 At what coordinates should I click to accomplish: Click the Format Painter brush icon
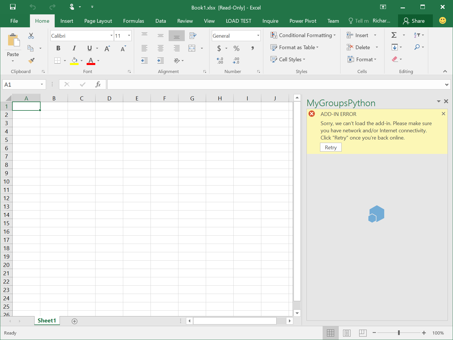(31, 60)
